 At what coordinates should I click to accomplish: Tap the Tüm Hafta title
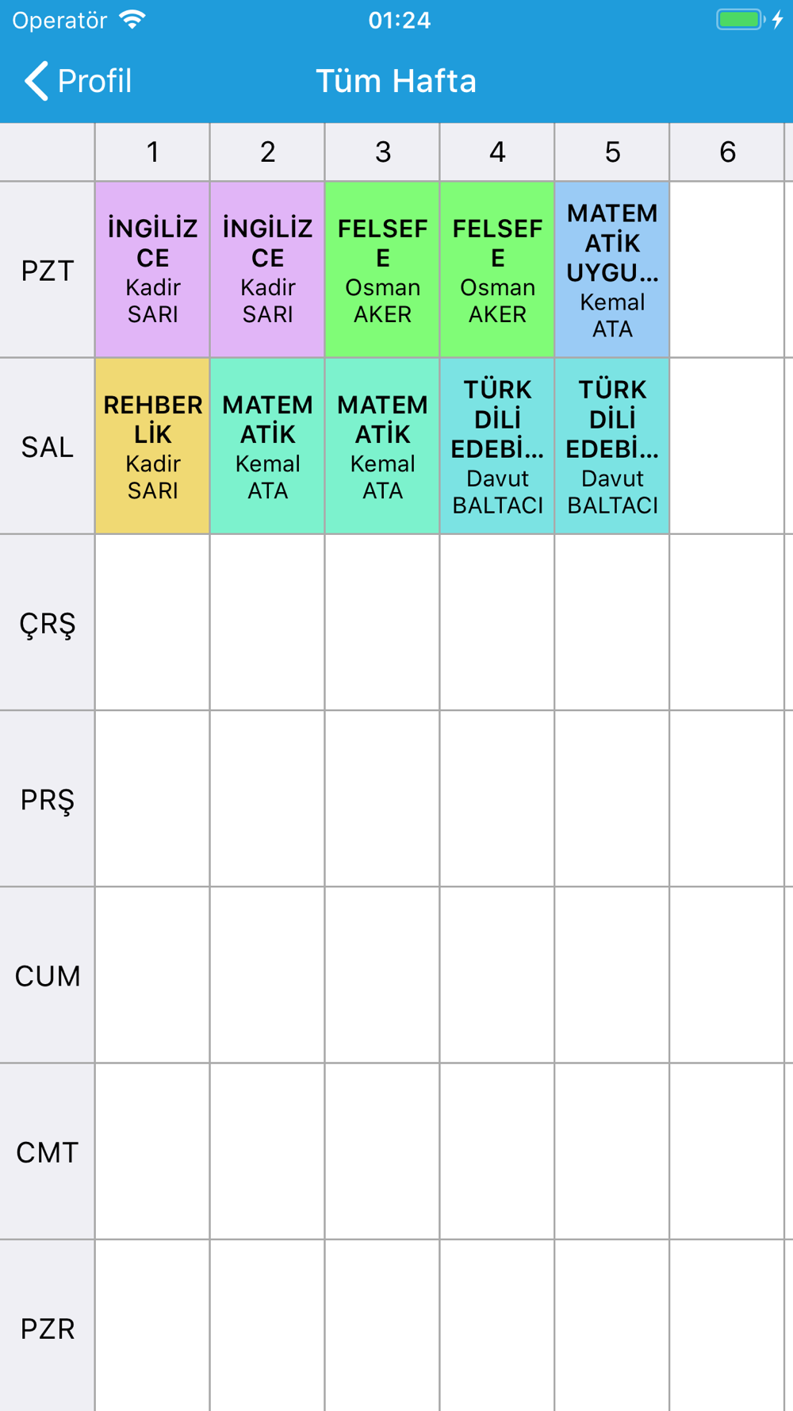[396, 81]
